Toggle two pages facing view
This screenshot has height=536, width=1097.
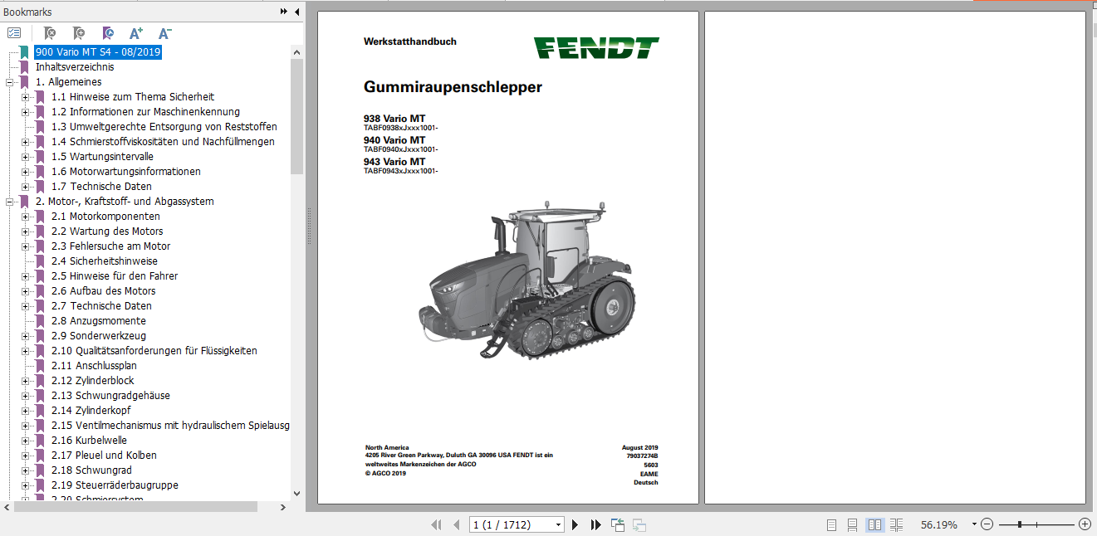[874, 524]
